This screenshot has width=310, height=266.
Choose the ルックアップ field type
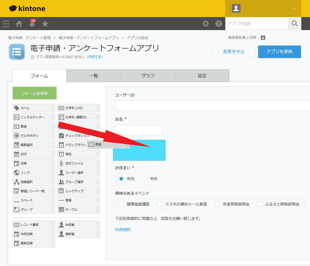click(78, 191)
